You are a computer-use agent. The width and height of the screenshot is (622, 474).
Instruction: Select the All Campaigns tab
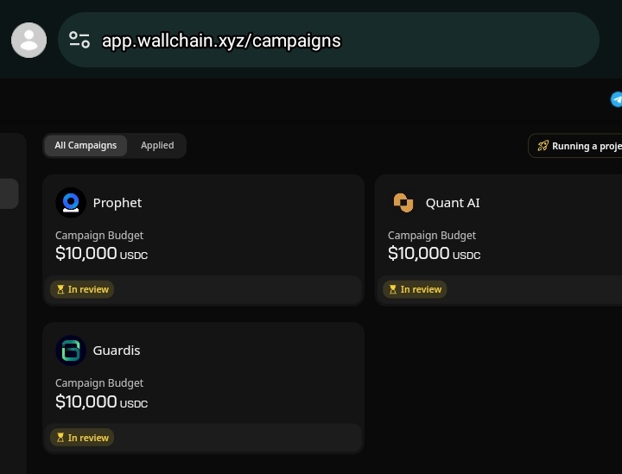pyautogui.click(x=86, y=145)
